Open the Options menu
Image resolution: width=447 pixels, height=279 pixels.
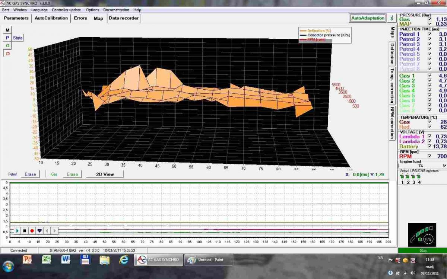coord(92,10)
